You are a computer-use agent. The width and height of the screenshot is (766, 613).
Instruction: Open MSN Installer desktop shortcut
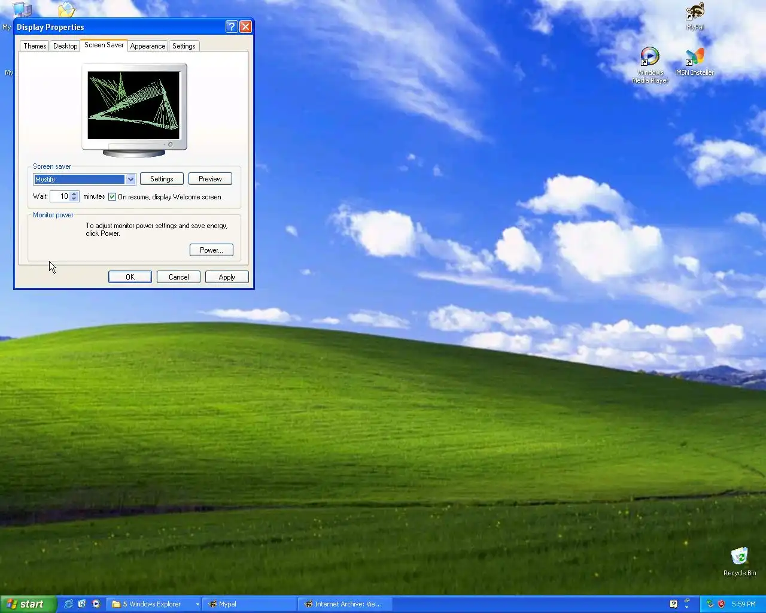(x=695, y=62)
